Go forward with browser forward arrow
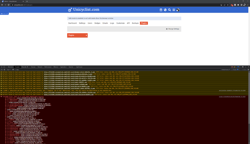 (x=5, y=5)
